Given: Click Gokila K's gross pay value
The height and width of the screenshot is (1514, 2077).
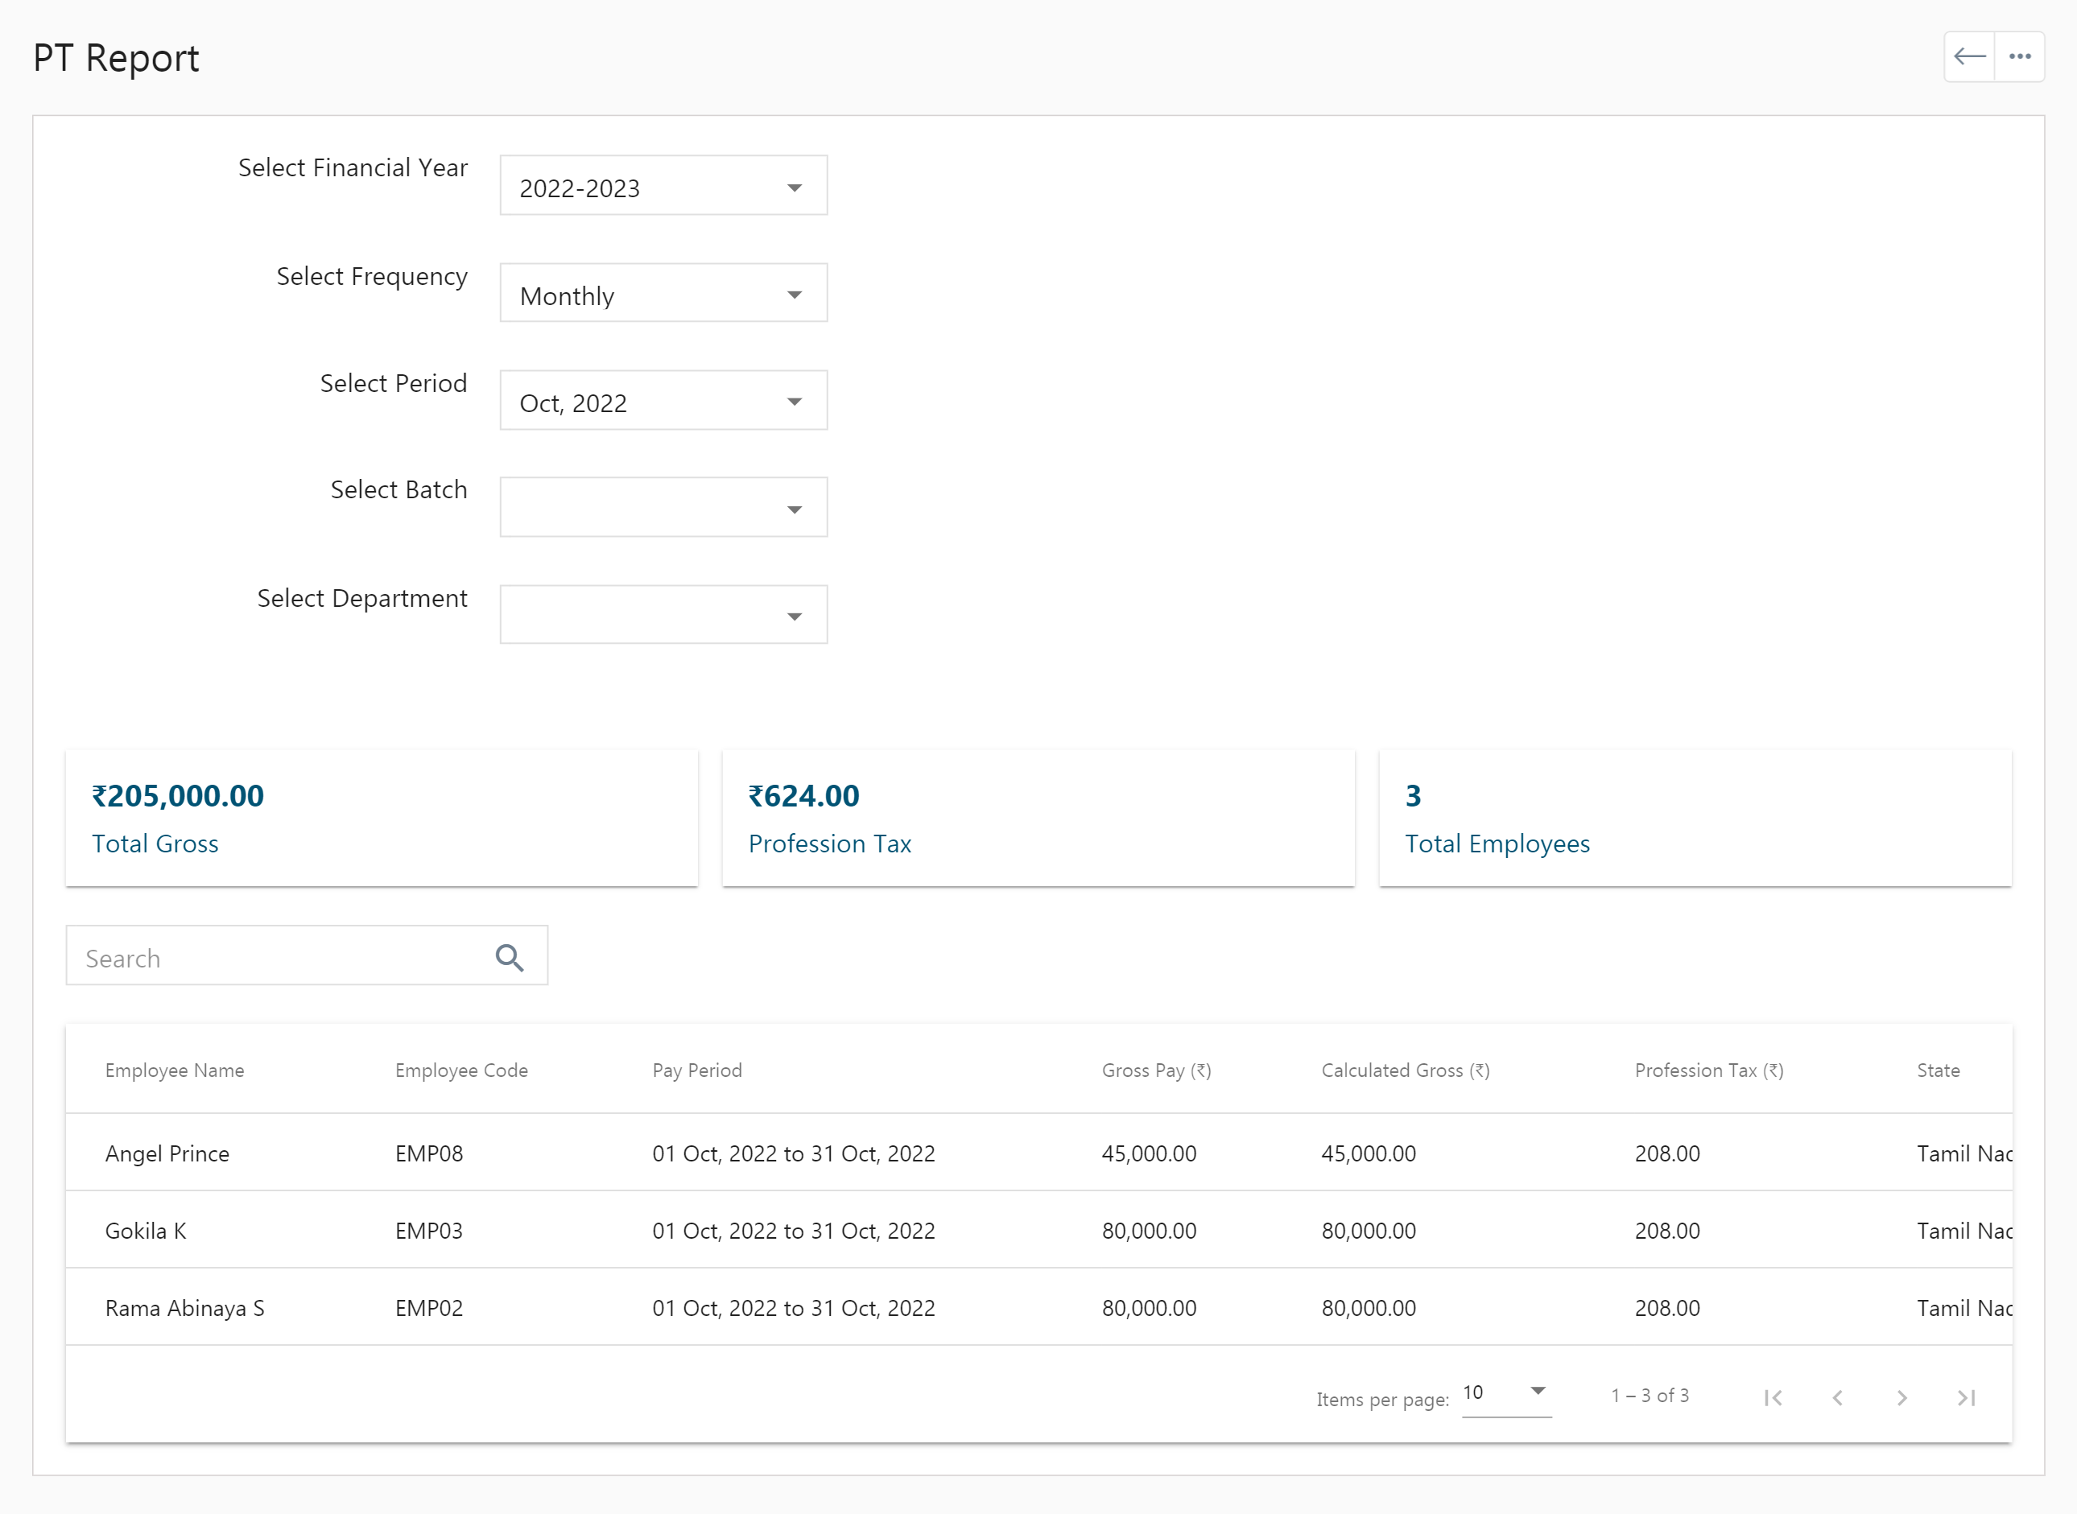Looking at the screenshot, I should [x=1150, y=1231].
